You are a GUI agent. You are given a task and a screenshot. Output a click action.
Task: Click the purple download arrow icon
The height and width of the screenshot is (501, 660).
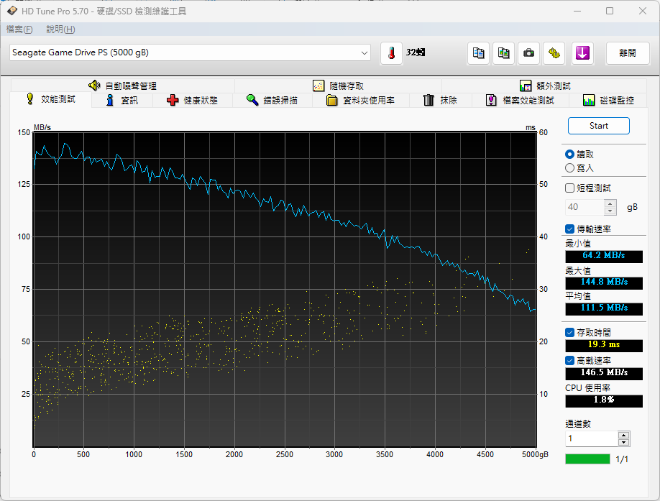pyautogui.click(x=582, y=53)
